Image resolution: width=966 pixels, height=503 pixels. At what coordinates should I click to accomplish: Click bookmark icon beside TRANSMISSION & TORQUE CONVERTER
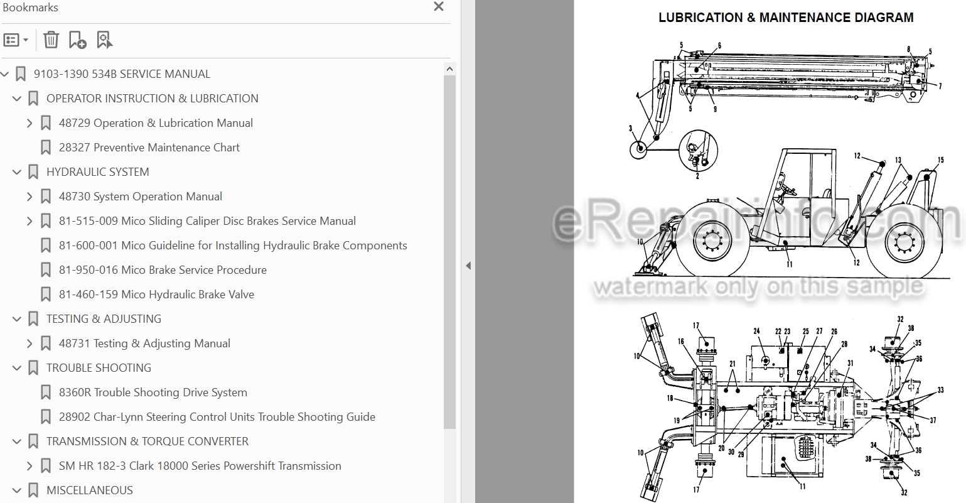point(33,441)
